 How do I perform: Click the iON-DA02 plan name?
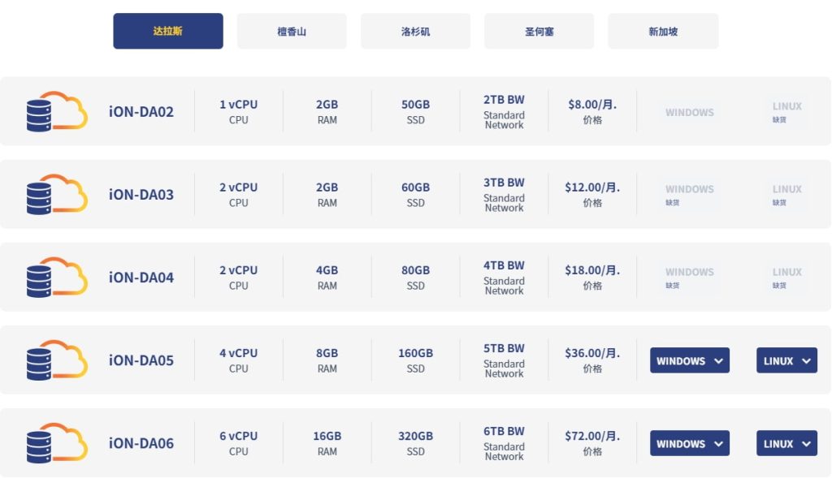[x=141, y=112]
